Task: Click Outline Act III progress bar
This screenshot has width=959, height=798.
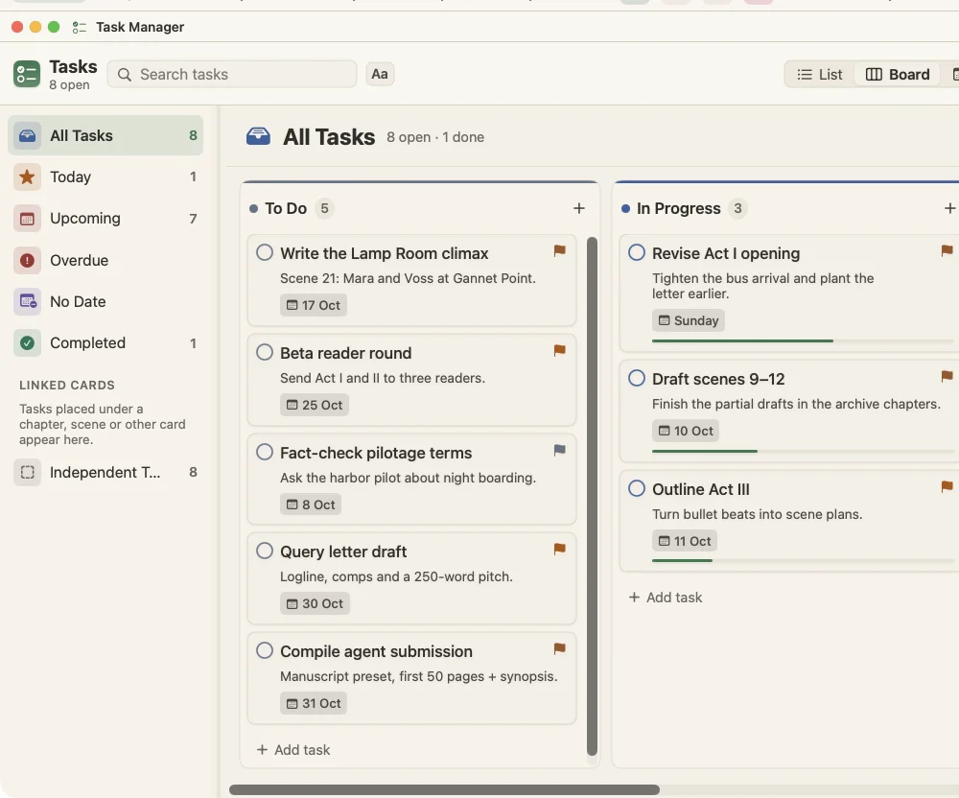Action: click(803, 560)
